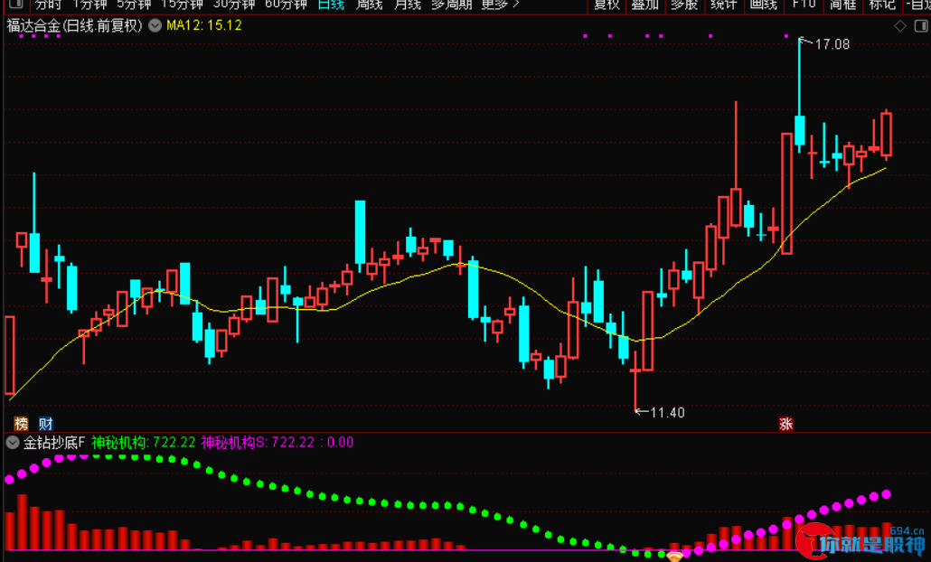Click the 17.08 high price label
The height and width of the screenshot is (562, 931).
point(832,44)
